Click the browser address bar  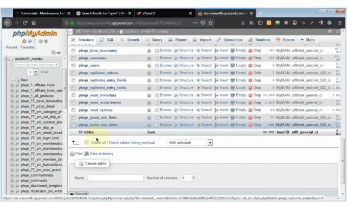click(x=129, y=23)
